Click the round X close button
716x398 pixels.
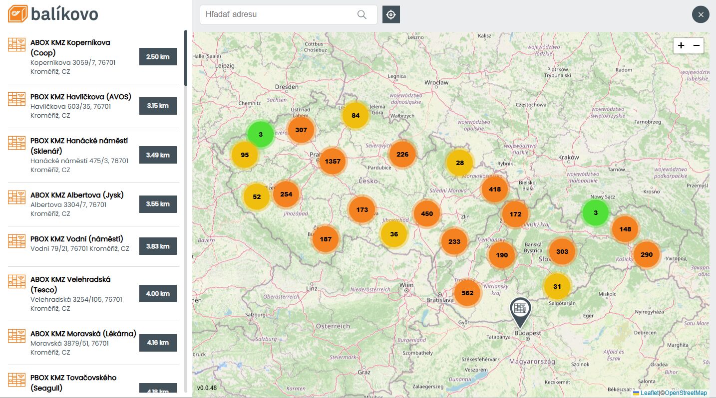[701, 14]
